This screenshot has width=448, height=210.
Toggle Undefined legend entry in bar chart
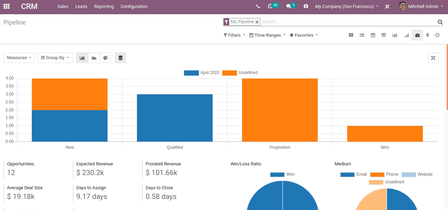240,73
